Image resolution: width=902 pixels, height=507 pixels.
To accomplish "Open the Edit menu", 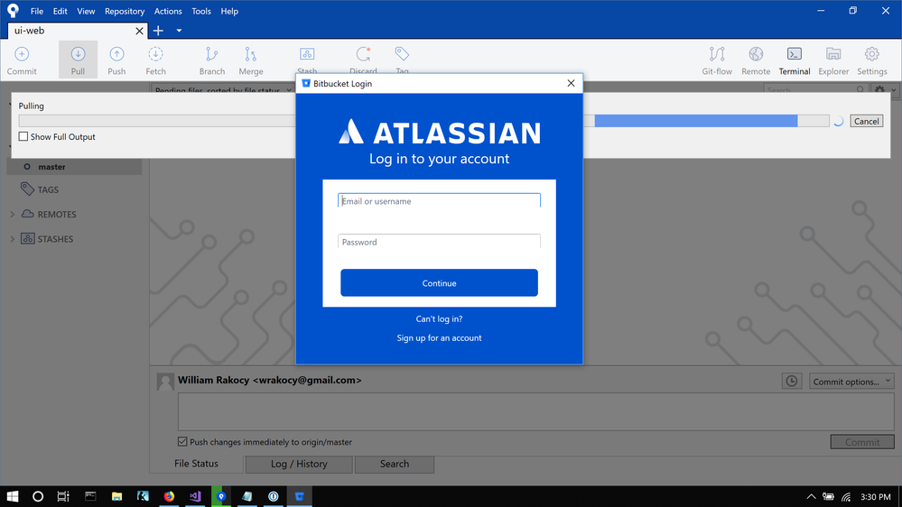I will tap(60, 11).
